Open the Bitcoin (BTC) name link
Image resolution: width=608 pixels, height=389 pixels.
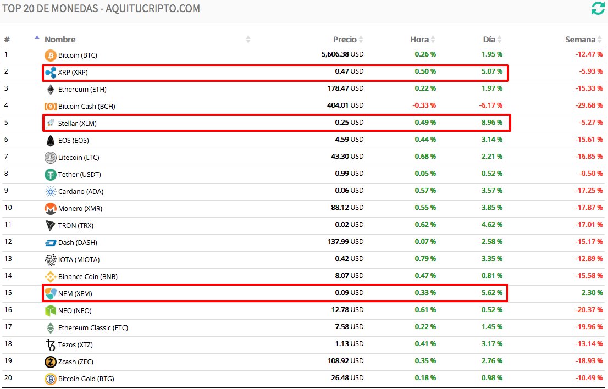coord(78,55)
